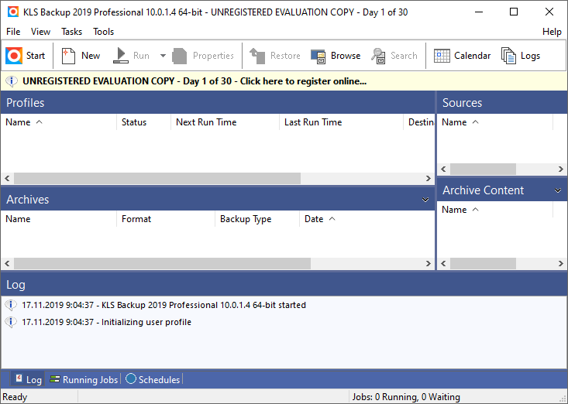
Task: Click Archive Content scrollbar right arrow
Action: click(561, 264)
